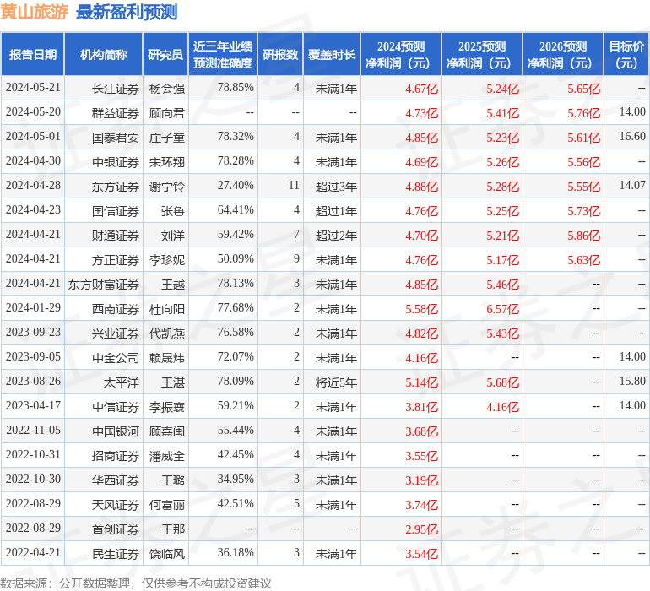
Task: Click the date 2022-10-31 cell
Action: pyautogui.click(x=33, y=454)
